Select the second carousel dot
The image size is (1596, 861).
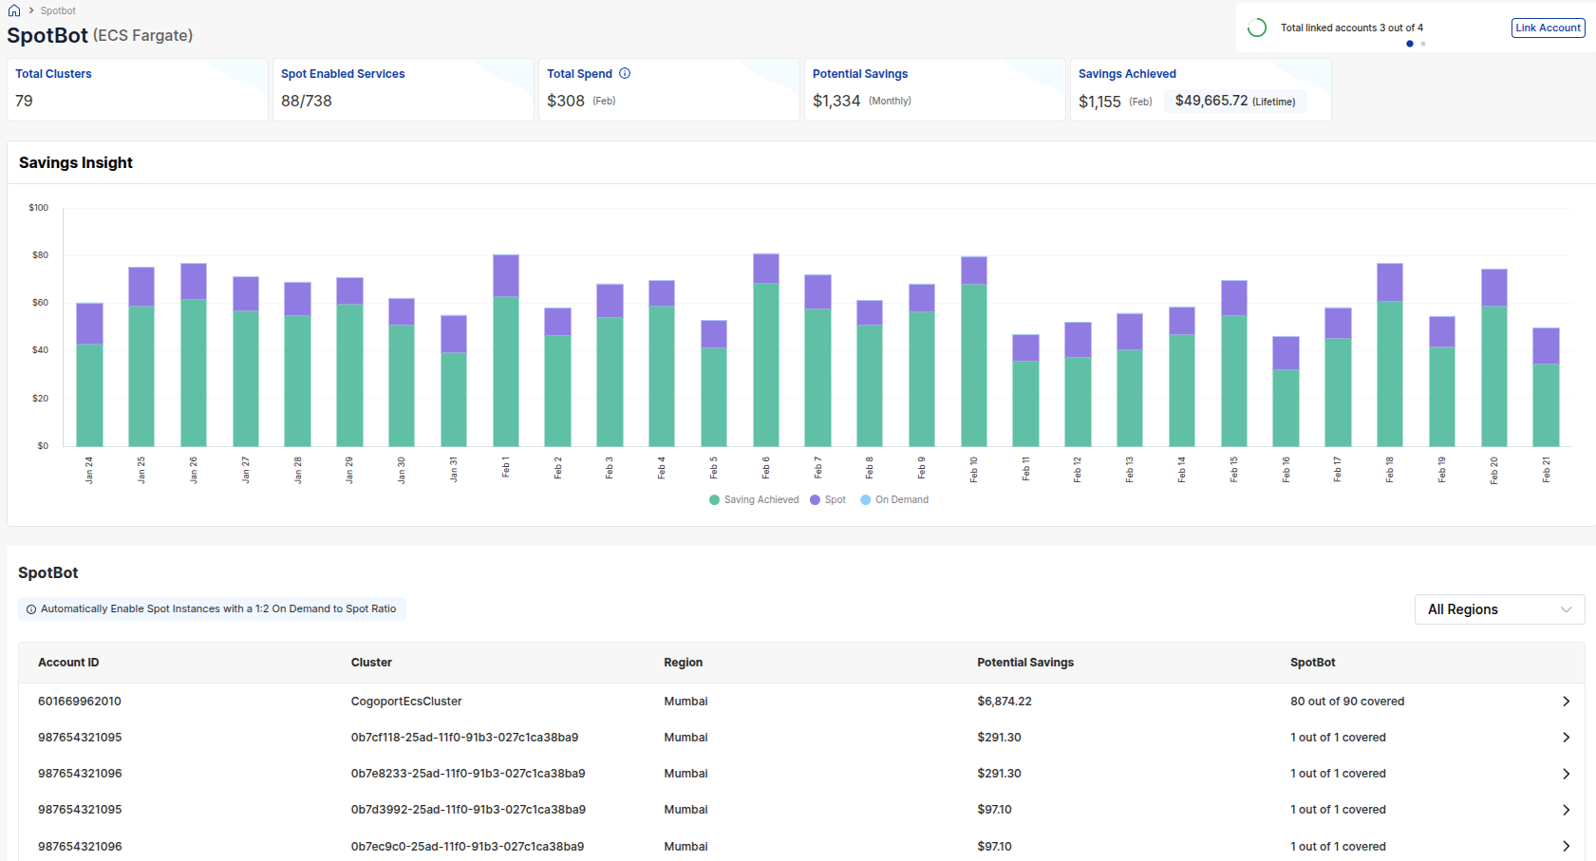(1422, 44)
